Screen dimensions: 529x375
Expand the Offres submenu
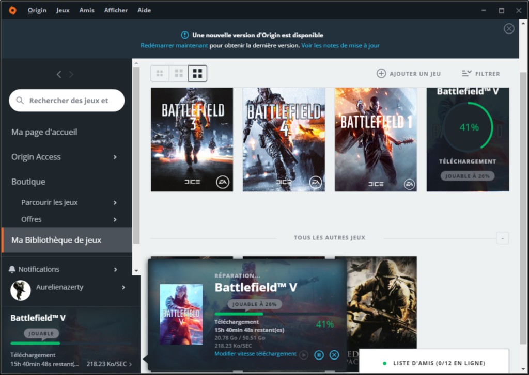point(115,219)
